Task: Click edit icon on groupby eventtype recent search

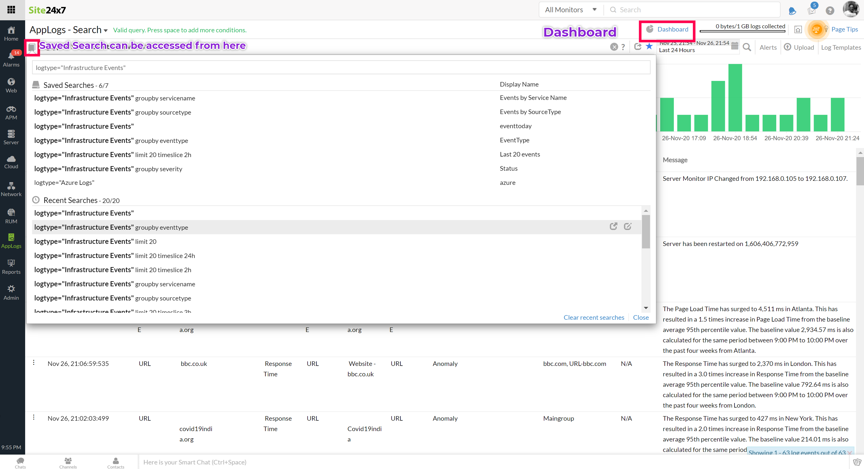Action: pos(628,227)
